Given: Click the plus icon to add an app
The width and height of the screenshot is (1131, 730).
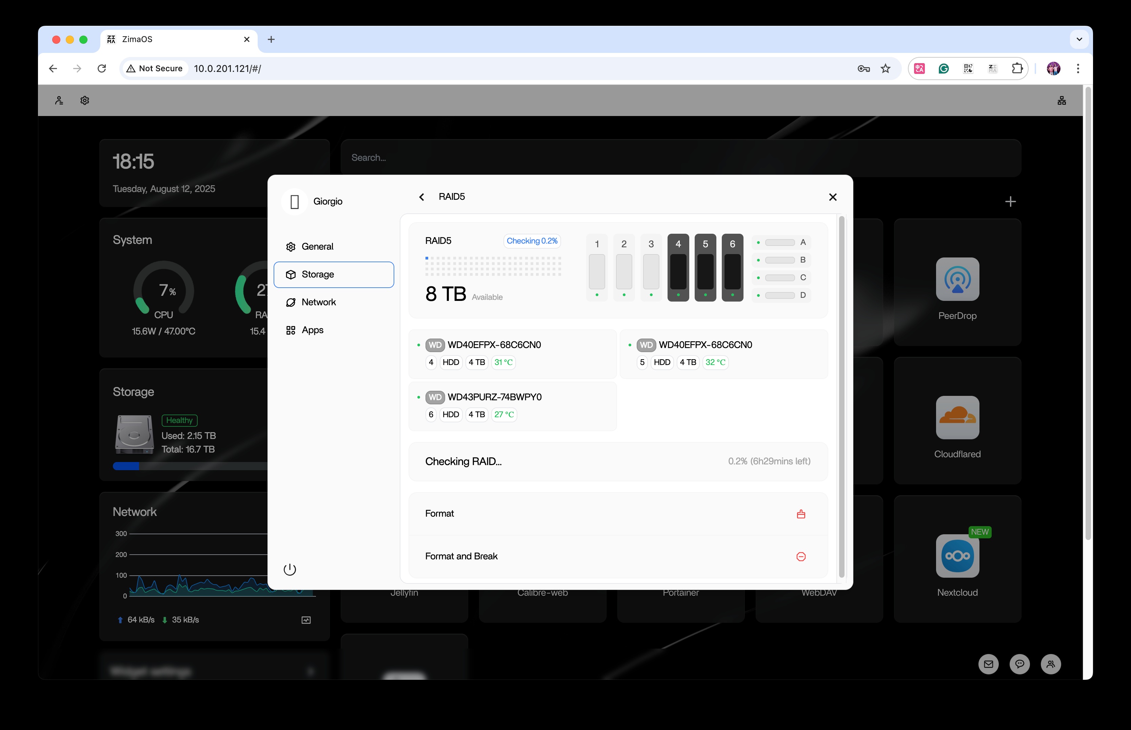Looking at the screenshot, I should pyautogui.click(x=1010, y=202).
